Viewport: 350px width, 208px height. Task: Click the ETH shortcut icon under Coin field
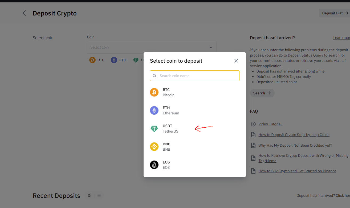(114, 60)
